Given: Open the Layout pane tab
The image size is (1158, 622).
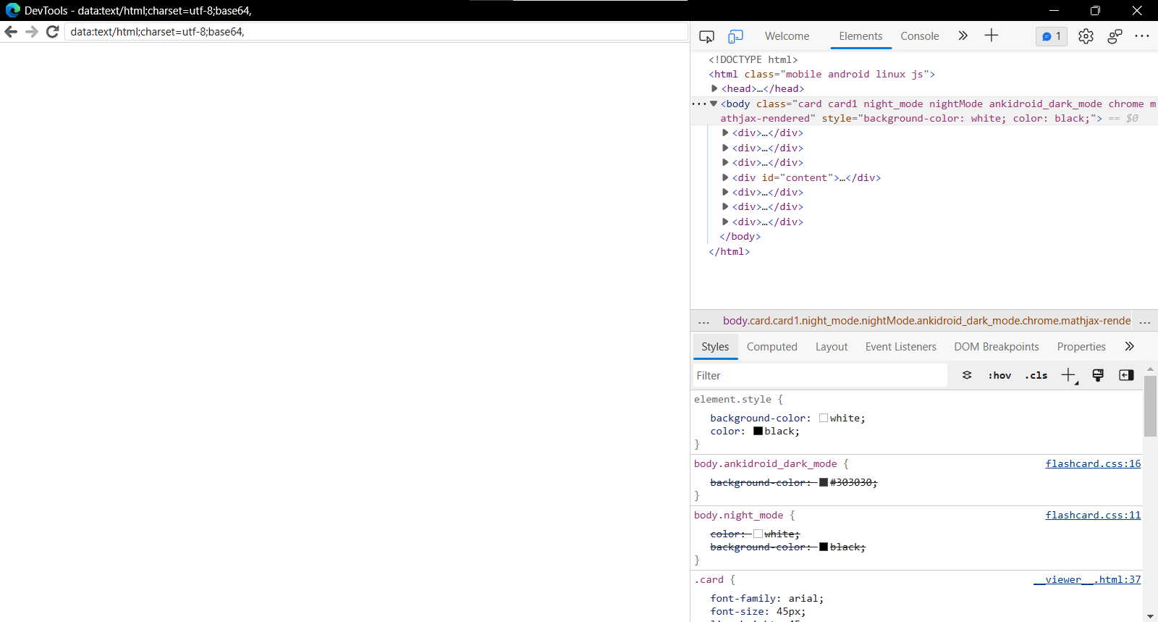Looking at the screenshot, I should click(832, 347).
